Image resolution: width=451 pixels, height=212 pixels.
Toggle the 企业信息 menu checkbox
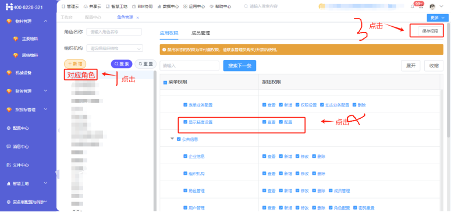coord(185,156)
